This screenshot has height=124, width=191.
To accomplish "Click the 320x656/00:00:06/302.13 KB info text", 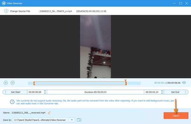I will 91,11.
